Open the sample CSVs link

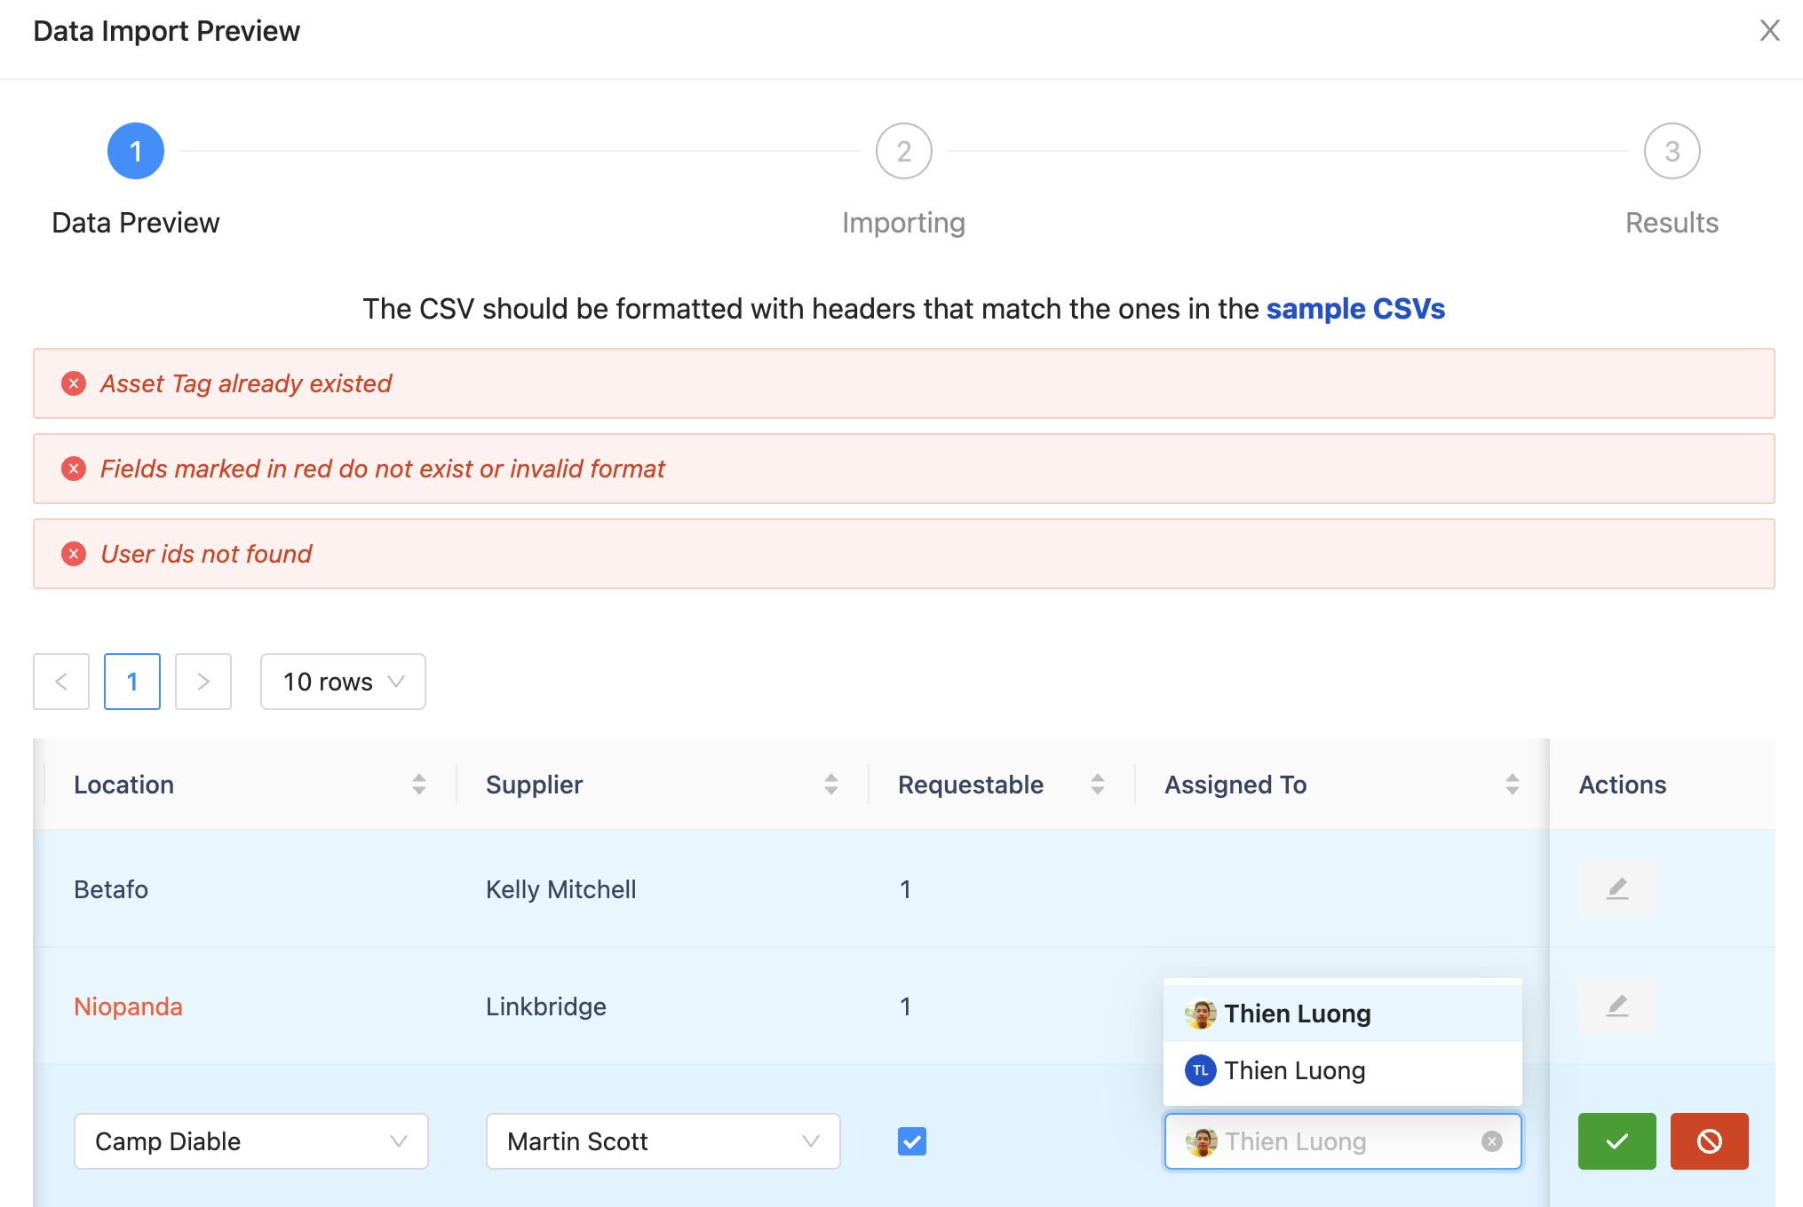(1355, 309)
